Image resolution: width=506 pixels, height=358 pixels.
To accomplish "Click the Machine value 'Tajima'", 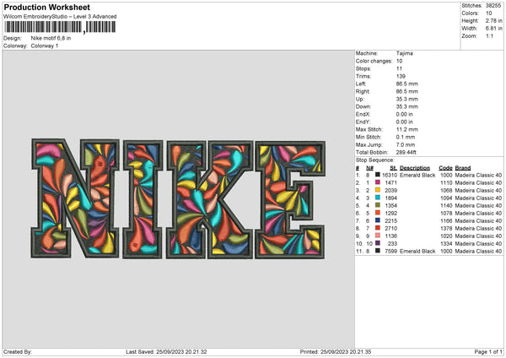I will pyautogui.click(x=404, y=53).
